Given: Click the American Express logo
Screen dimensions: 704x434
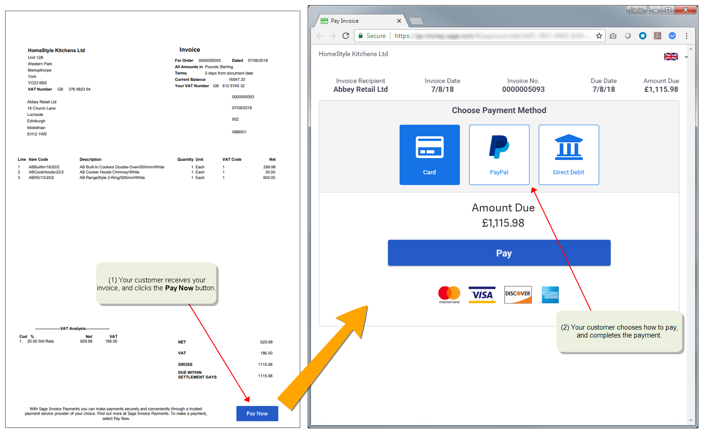Looking at the screenshot, I should pyautogui.click(x=549, y=295).
